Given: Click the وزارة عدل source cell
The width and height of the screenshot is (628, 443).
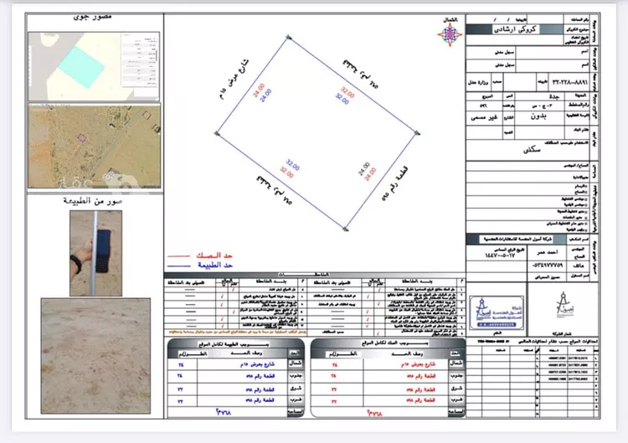Looking at the screenshot, I should (478, 83).
